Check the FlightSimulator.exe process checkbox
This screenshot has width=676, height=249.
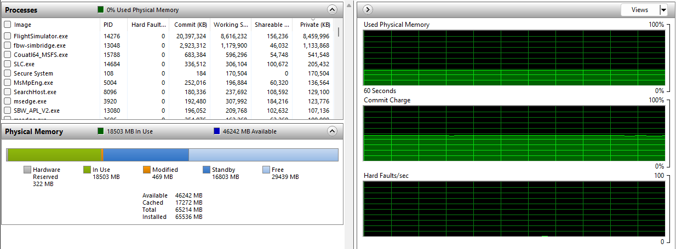[7, 36]
